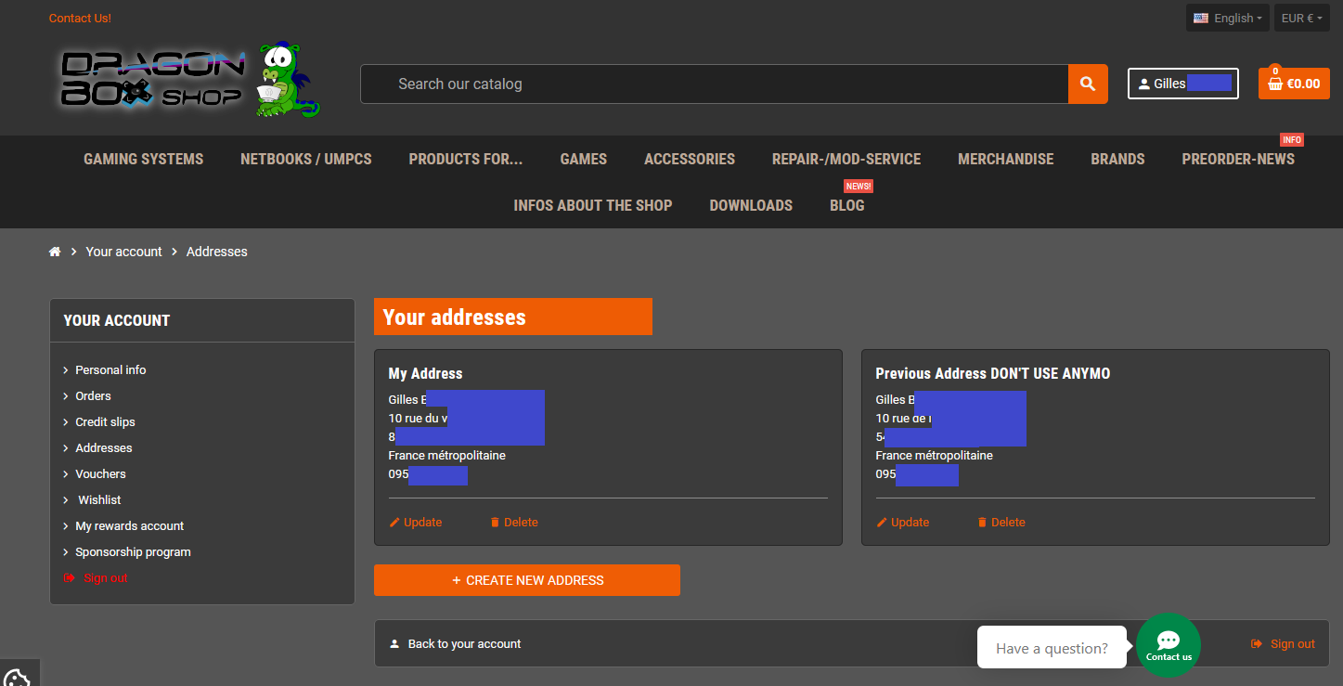
Task: Open the EUR € currency dropdown
Action: click(1301, 18)
